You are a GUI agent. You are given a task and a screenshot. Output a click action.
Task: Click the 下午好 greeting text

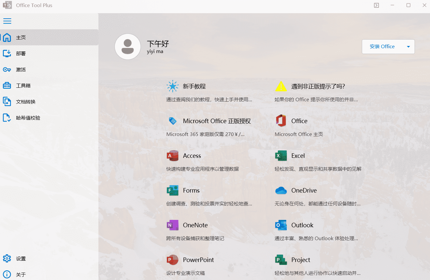pyautogui.click(x=158, y=43)
